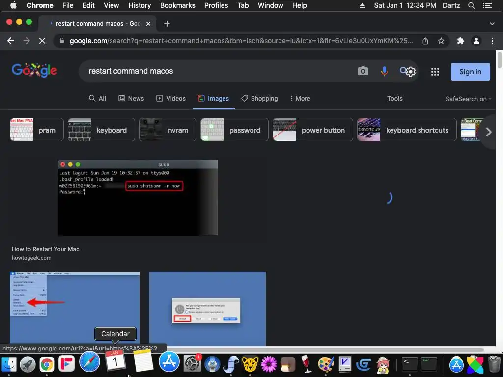Click the address bar URL
Viewport: 503px width, 377px height.
(x=241, y=41)
